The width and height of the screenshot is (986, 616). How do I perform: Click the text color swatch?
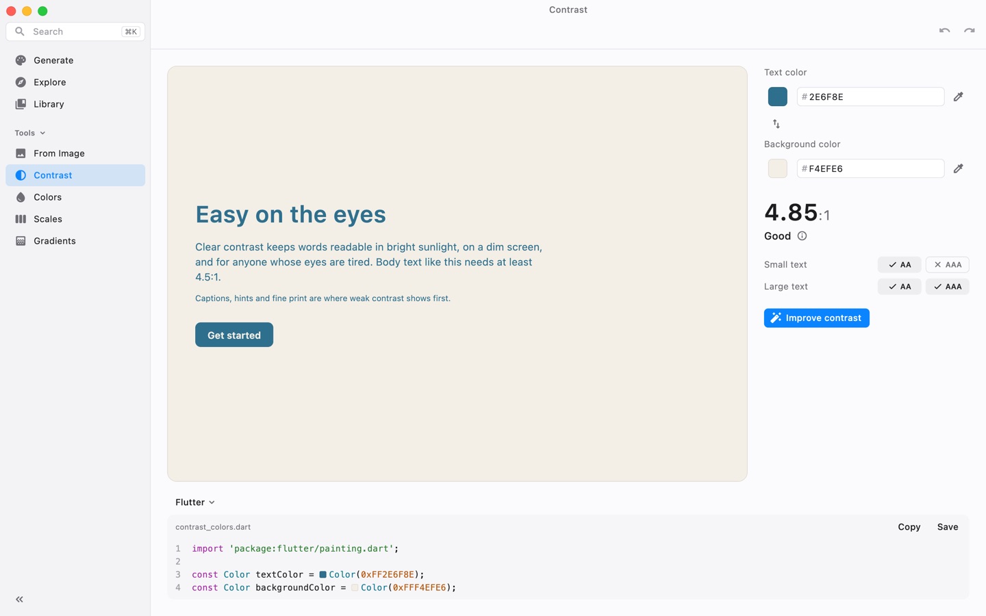[x=778, y=97]
